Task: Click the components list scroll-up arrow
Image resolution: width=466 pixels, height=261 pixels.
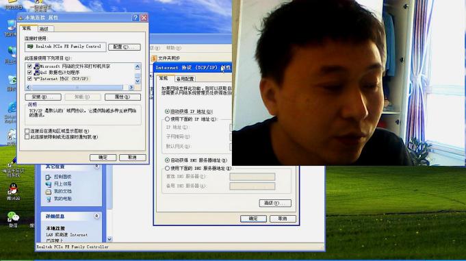Action: point(138,66)
